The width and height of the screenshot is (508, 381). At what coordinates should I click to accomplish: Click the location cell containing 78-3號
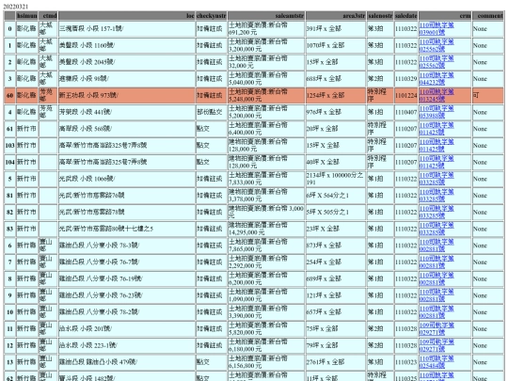pos(127,246)
